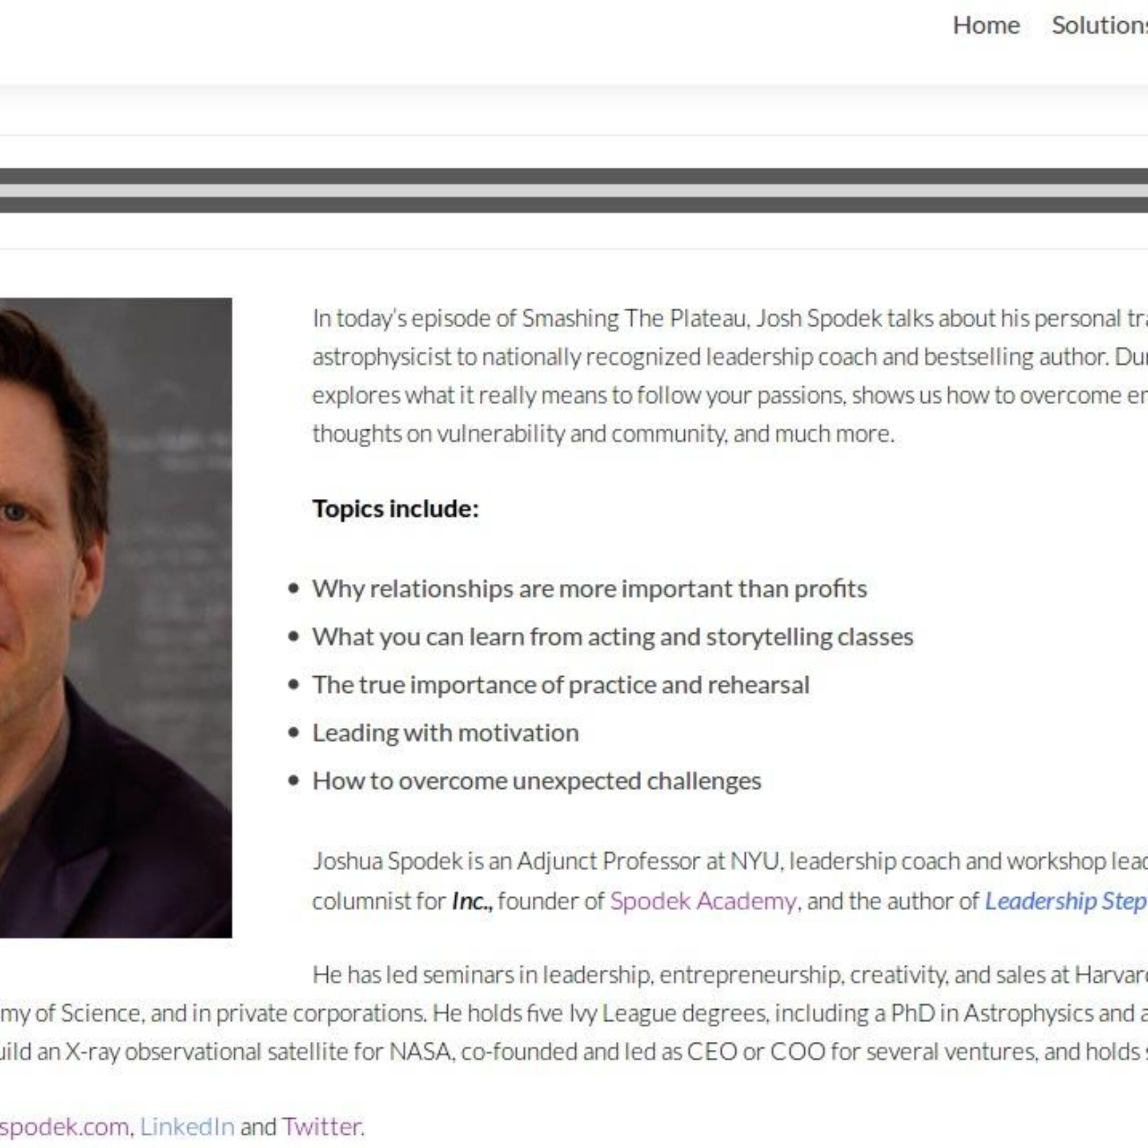Click the italic 'Inc.' text
The image size is (1148, 1148).
click(472, 901)
